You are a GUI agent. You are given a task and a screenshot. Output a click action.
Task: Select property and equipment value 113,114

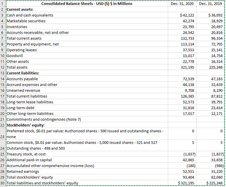click(182, 44)
